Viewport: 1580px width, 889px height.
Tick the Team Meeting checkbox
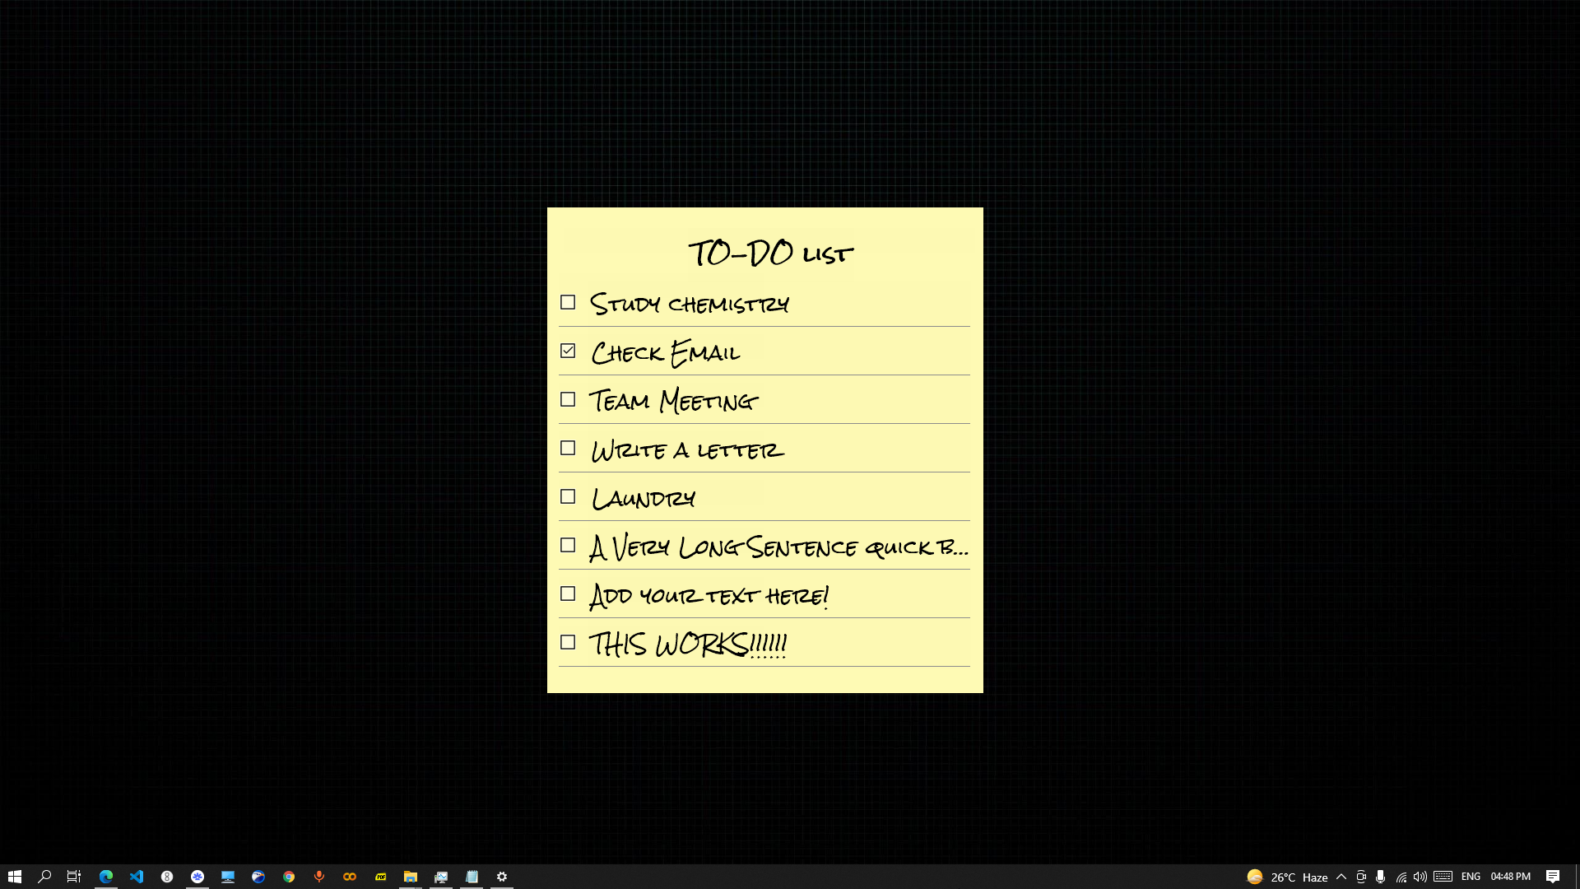[568, 399]
